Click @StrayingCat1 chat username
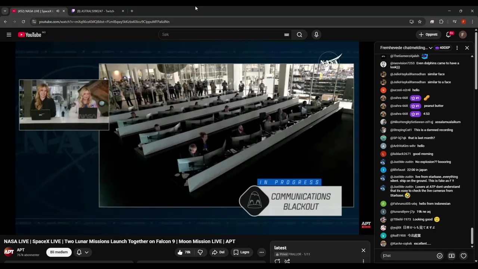The height and width of the screenshot is (269, 478). [401, 130]
